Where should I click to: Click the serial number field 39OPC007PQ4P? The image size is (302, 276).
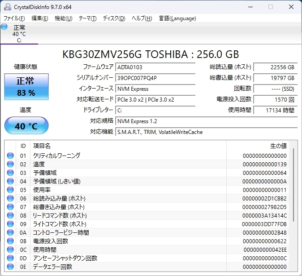pos(155,78)
